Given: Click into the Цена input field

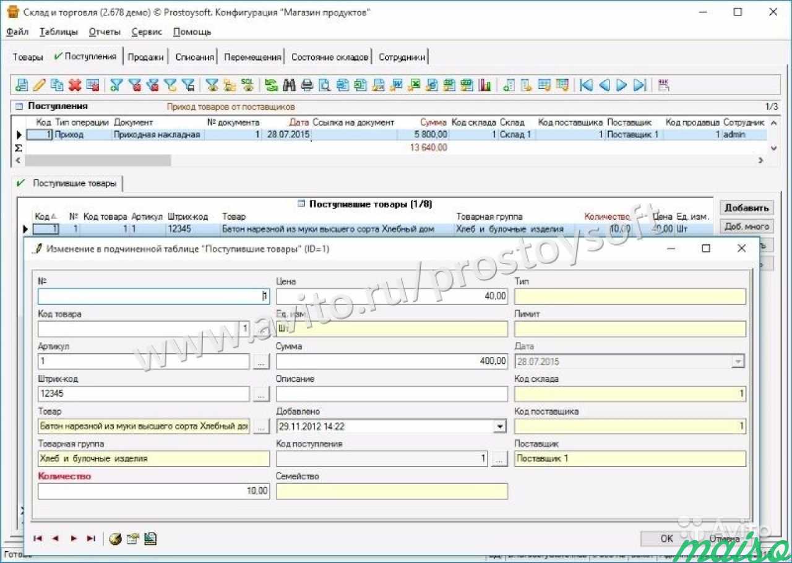Looking at the screenshot, I should (392, 296).
